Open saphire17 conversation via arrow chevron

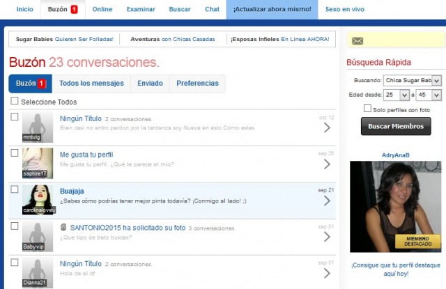327,164
